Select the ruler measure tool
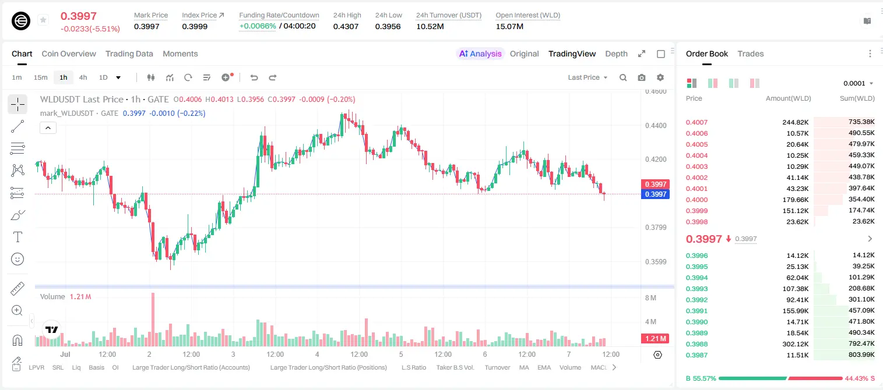This screenshot has width=883, height=390. click(x=17, y=289)
